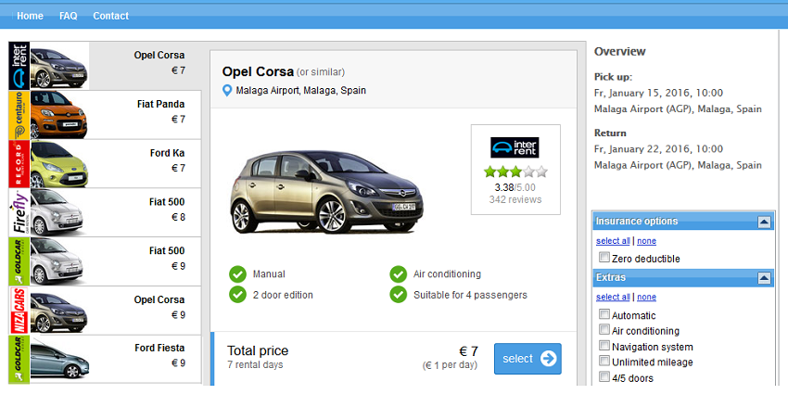The width and height of the screenshot is (788, 394).
Task: Open the FAQ page
Action: 69,16
